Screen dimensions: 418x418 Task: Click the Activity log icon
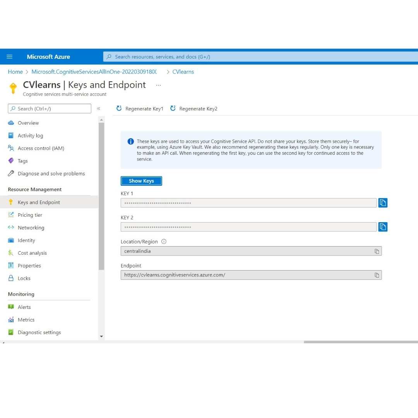click(x=11, y=135)
